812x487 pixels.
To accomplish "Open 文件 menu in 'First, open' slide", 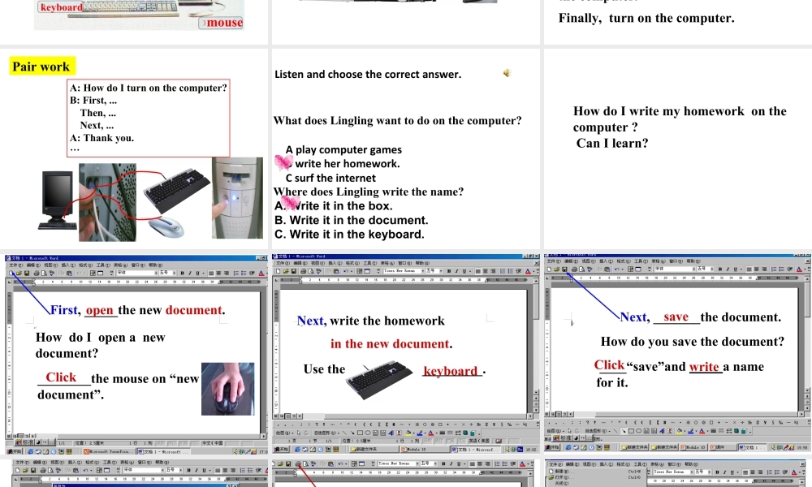I will tap(14, 265).
